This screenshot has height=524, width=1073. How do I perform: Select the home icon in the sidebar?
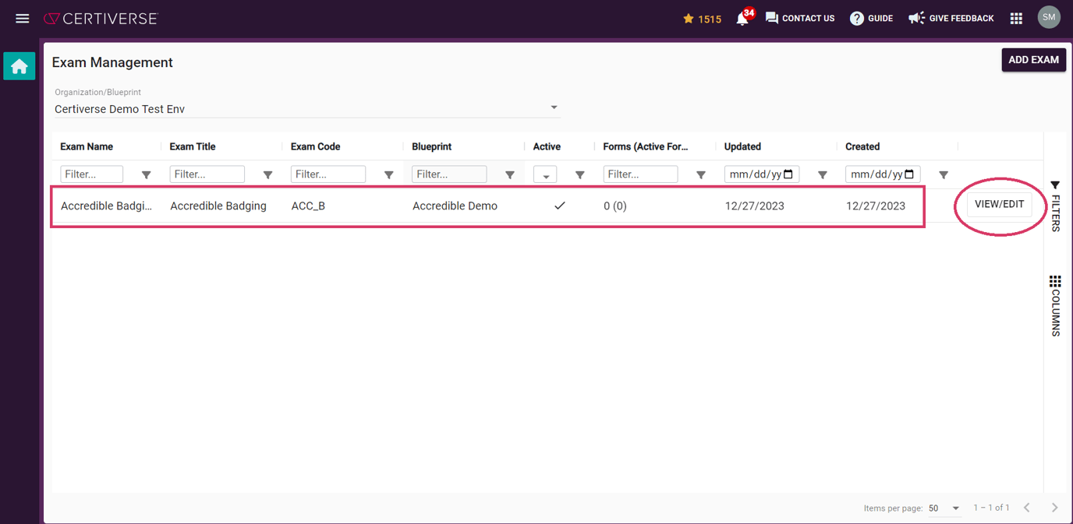pos(19,66)
